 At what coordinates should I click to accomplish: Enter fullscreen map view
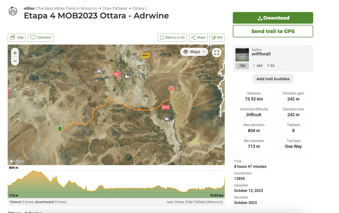(x=217, y=52)
